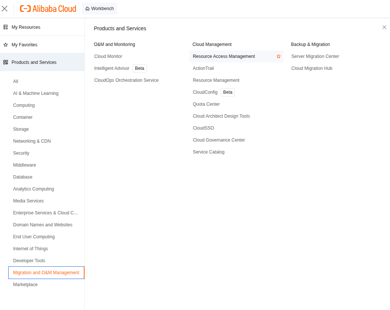Open CloudSSO service
The image size is (390, 310).
tap(203, 128)
